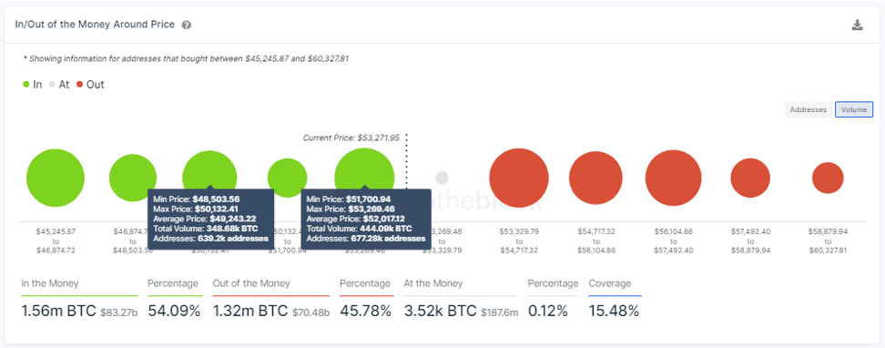885x348 pixels.
Task: Select the Volume view toggle
Action: [x=854, y=109]
